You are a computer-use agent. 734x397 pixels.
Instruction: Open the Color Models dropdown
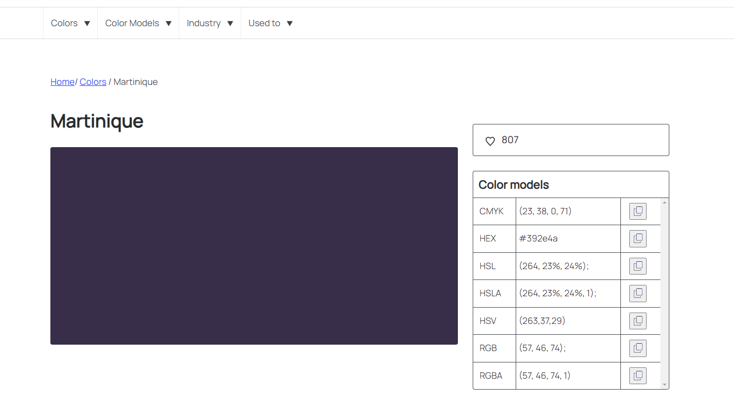[138, 23]
